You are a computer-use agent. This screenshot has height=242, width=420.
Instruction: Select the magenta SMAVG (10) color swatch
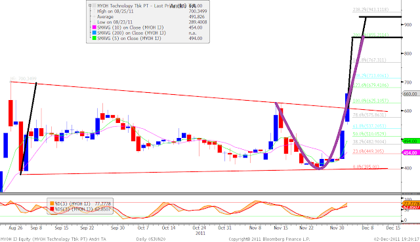click(x=94, y=27)
